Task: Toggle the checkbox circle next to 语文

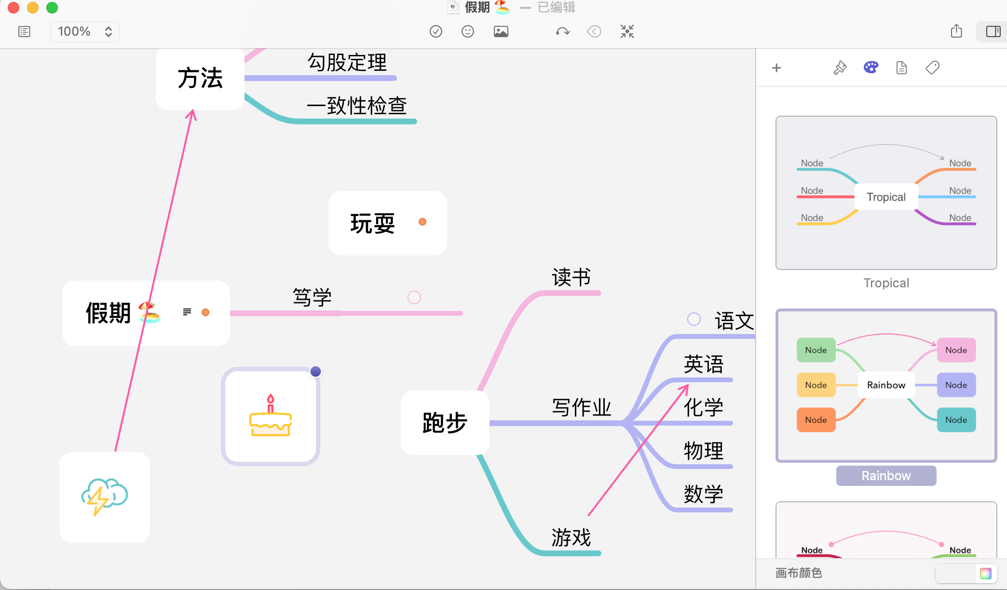Action: (694, 319)
